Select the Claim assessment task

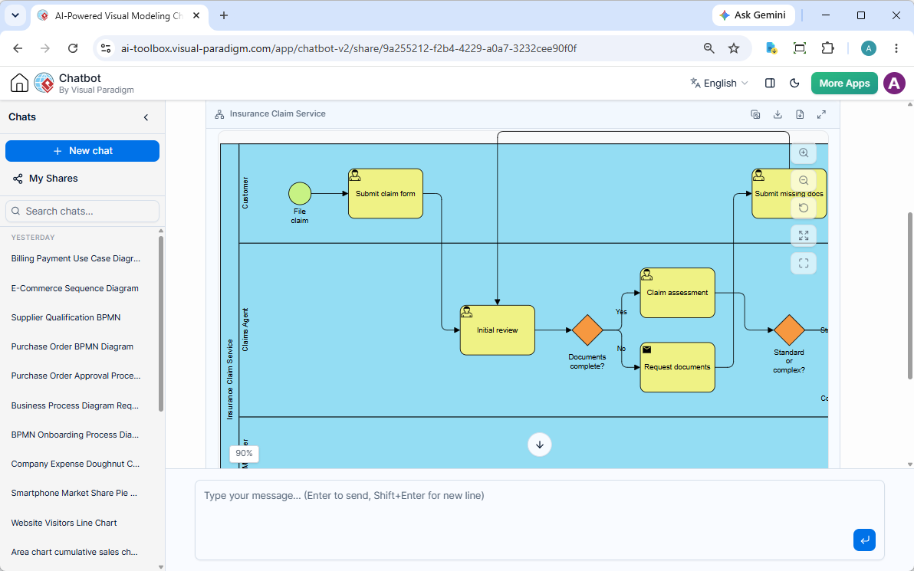pos(677,293)
